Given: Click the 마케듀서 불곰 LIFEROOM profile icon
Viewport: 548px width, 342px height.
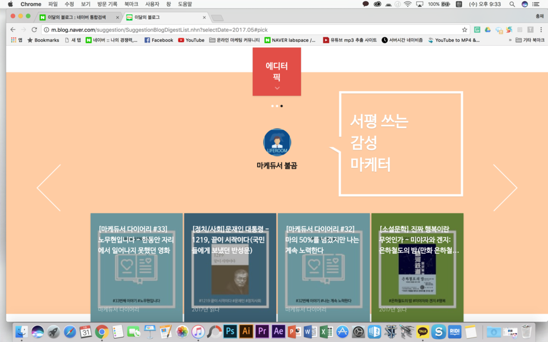Looking at the screenshot, I should 277,142.
